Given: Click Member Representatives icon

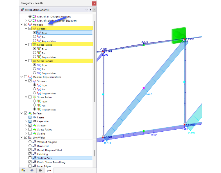Looking at the screenshot, I should click(x=30, y=77).
